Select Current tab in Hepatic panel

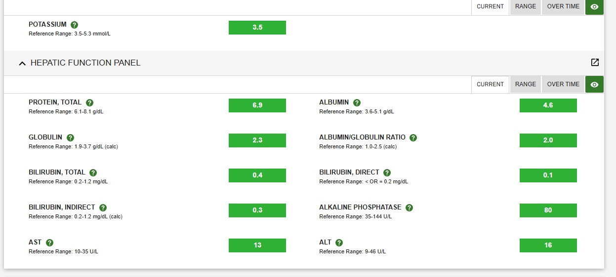[490, 84]
